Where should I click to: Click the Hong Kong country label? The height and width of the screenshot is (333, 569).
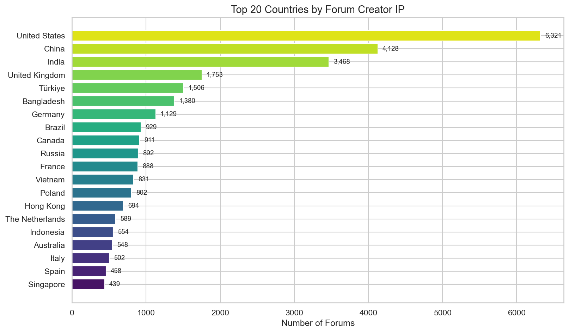(45, 206)
